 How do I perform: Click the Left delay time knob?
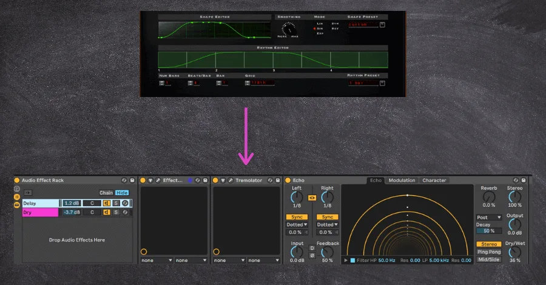tap(297, 198)
